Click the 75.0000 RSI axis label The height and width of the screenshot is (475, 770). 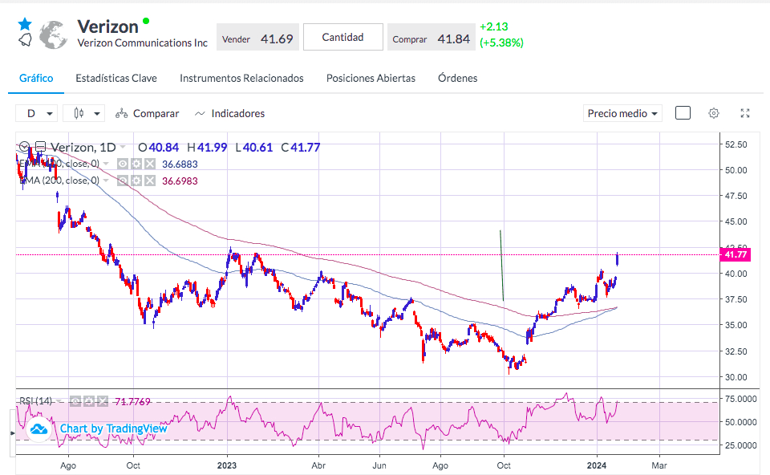click(740, 399)
